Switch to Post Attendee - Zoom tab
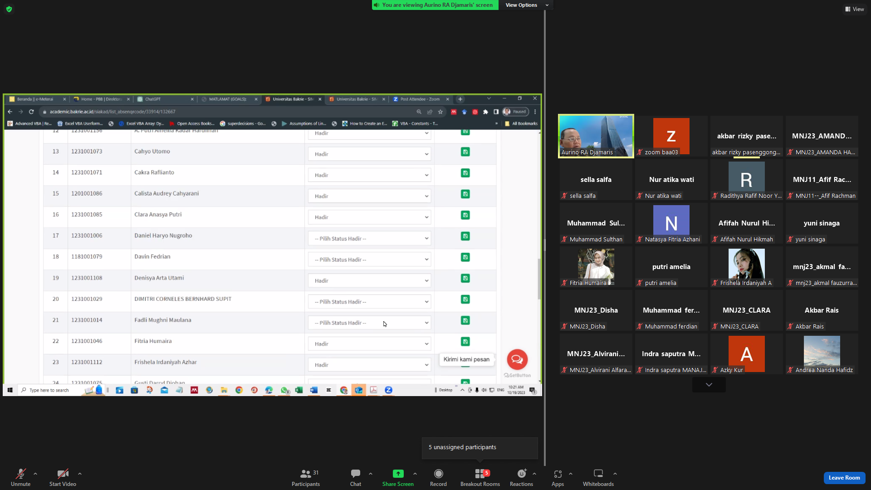Viewport: 871px width, 490px height. coord(421,99)
